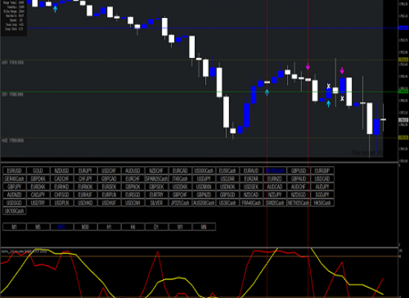409x298 pixels.
Task: Click the cyan up arrow below the X markers
Action: coord(329,104)
